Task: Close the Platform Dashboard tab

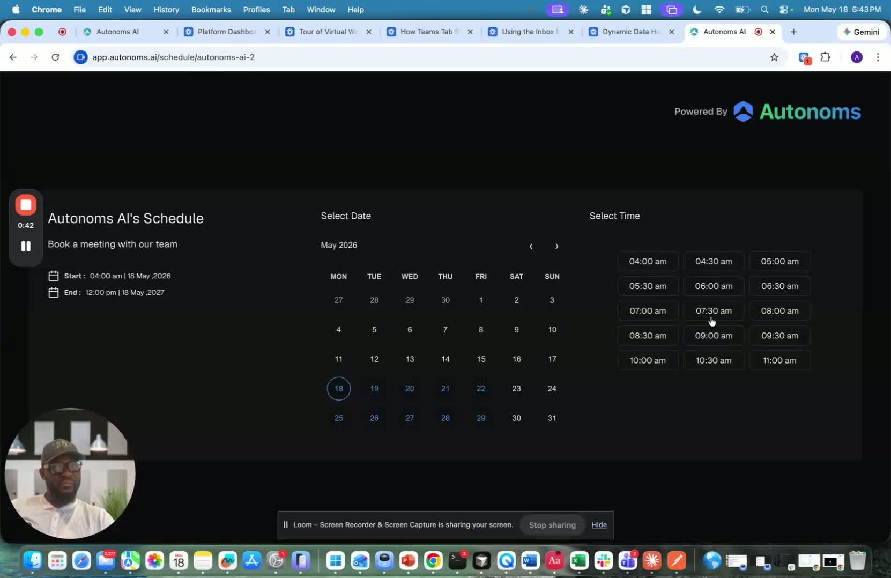Action: pyautogui.click(x=268, y=32)
